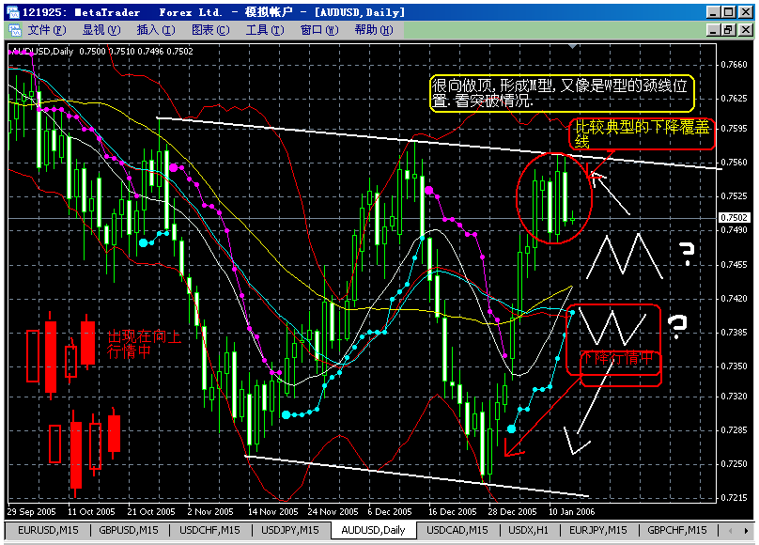
Task: Select the yellow-boxed text note about M型 top
Action: [562, 93]
